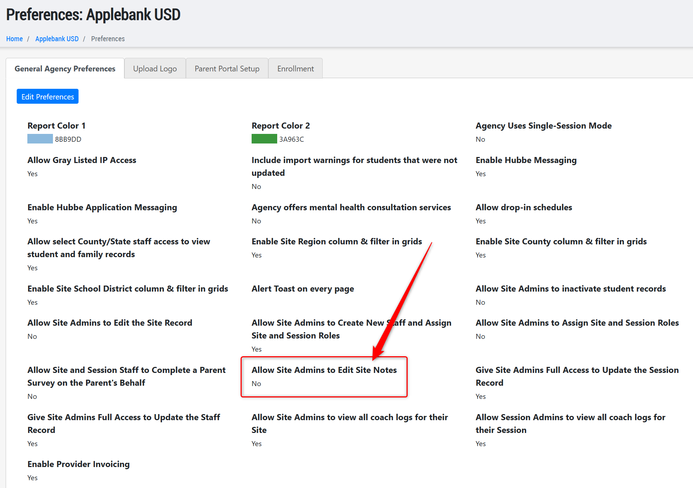This screenshot has height=488, width=693.
Task: Click the Enable Provider Invoicing label
Action: tap(79, 464)
